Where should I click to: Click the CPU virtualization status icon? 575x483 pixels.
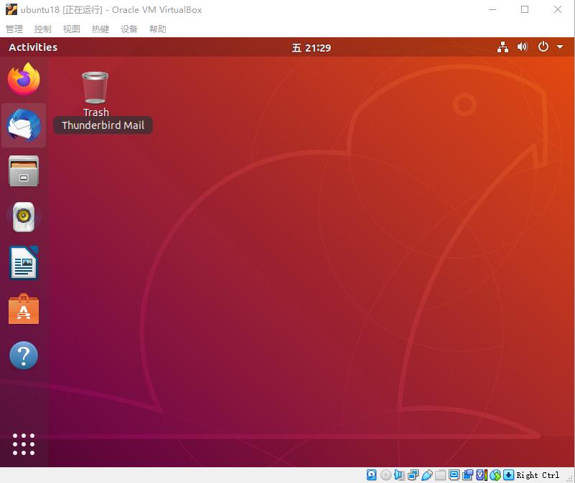481,475
